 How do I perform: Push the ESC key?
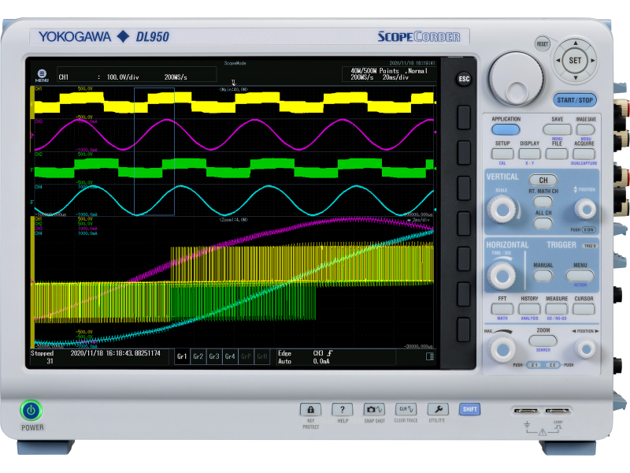coord(464,79)
